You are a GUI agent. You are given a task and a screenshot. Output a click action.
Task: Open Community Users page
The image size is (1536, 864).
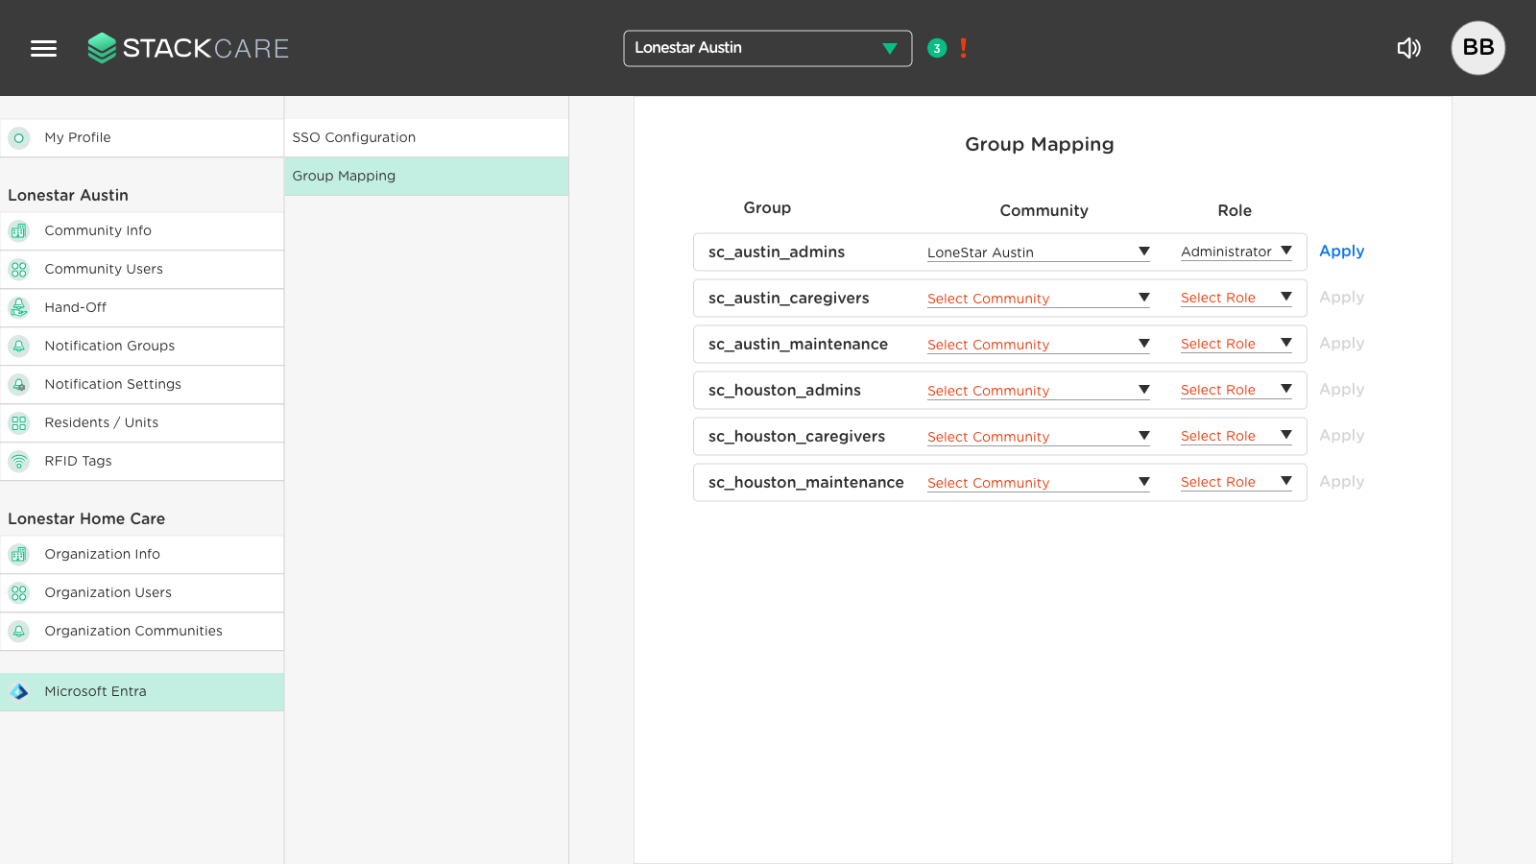(x=142, y=270)
